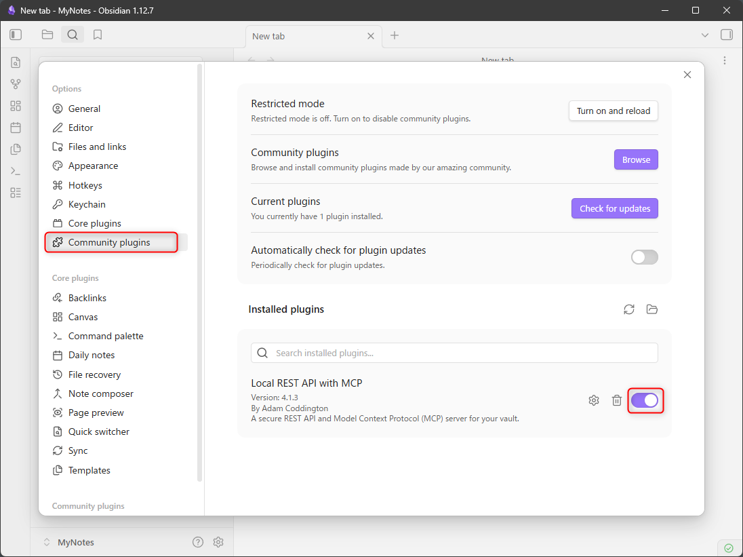Click the sync status check icon
743x557 pixels.
(729, 548)
